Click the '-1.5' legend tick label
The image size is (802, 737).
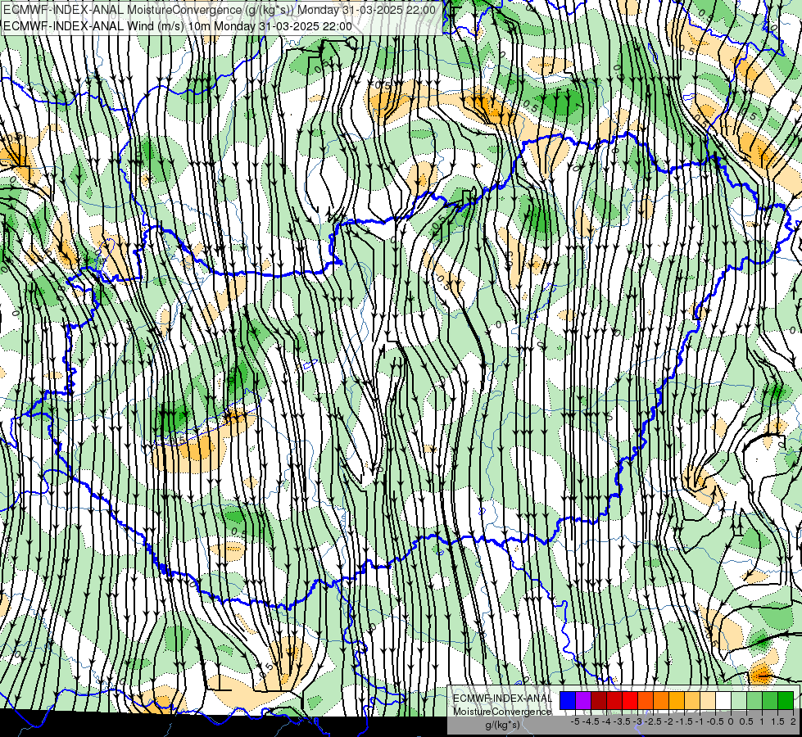coord(684,721)
